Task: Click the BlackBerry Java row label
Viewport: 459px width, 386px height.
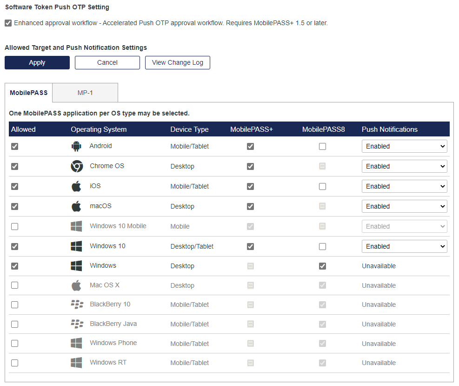Action: 113,324
